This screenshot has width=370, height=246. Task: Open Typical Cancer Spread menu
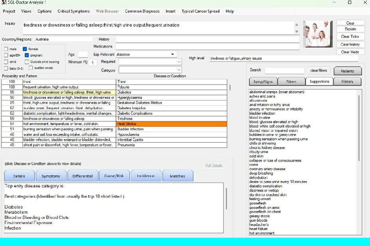click(x=201, y=11)
